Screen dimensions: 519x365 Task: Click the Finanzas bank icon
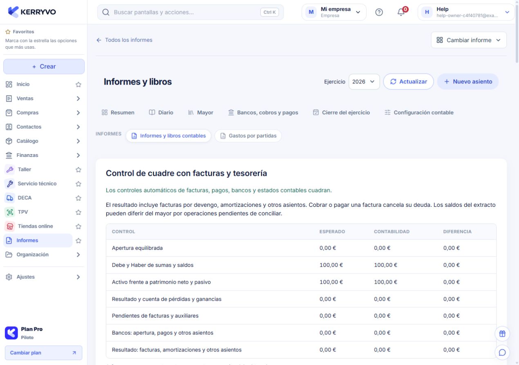(x=9, y=155)
